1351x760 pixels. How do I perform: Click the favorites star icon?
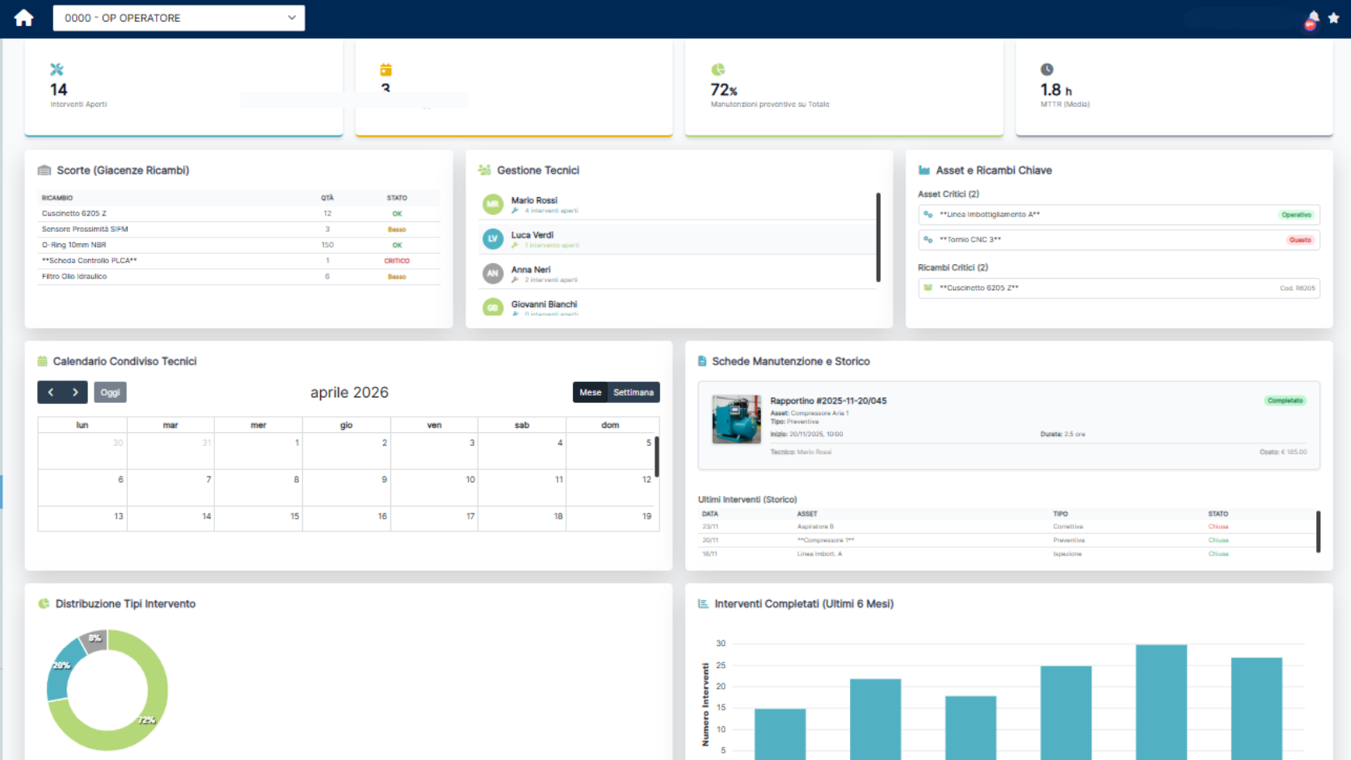coord(1334,18)
